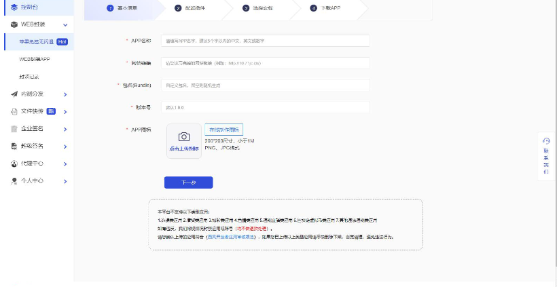Click the 内测分发 paper plane icon
The image size is (557, 287).
[14, 94]
